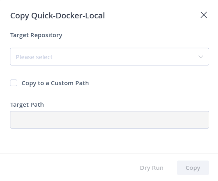Click the Copy button in footer
218x181 pixels.
[193, 168]
